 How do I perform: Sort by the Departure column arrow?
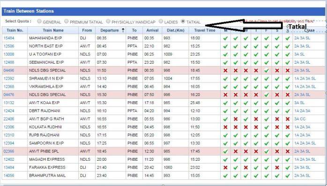[x=123, y=30]
